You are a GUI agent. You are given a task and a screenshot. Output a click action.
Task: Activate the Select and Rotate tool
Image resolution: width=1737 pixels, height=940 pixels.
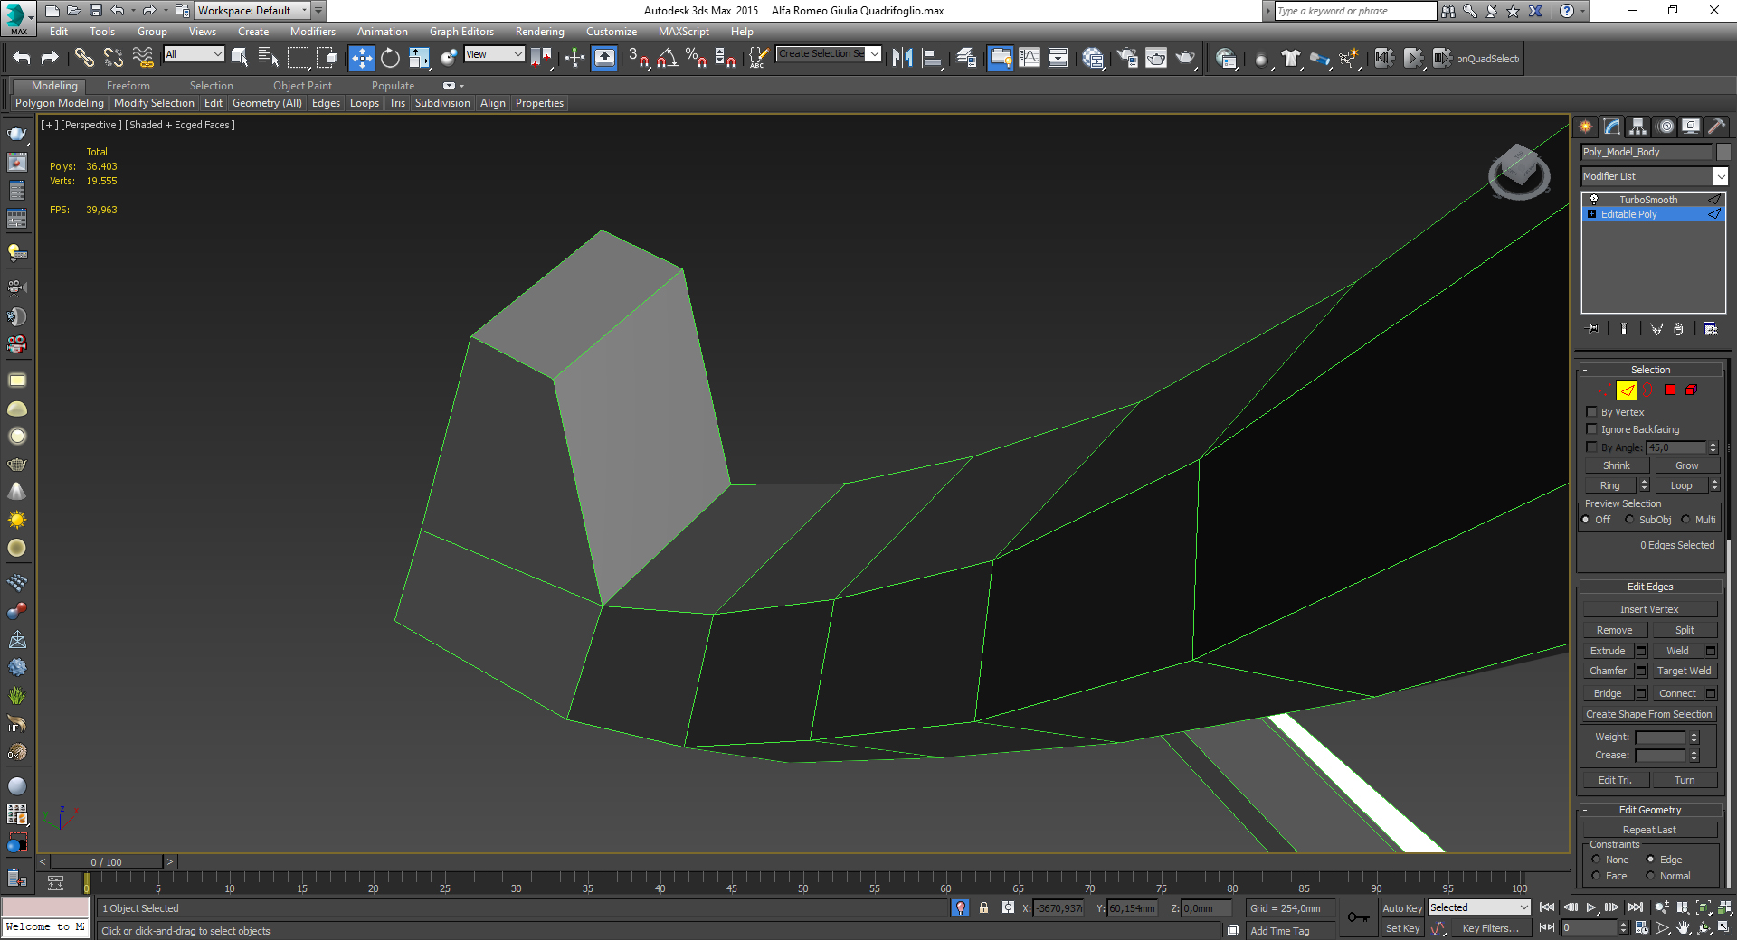tap(390, 59)
